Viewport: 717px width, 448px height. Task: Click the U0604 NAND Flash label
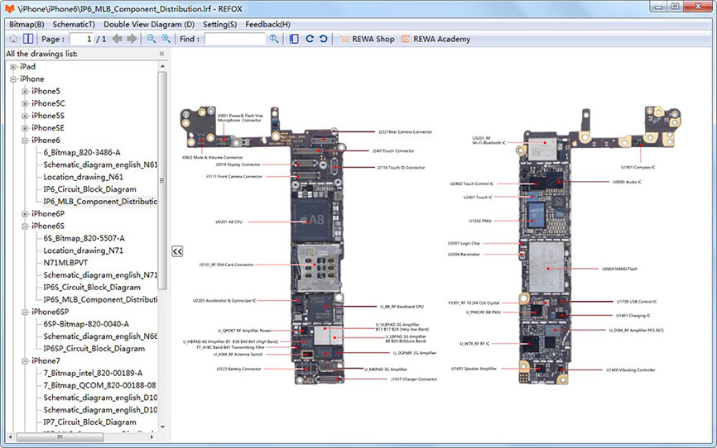point(619,269)
